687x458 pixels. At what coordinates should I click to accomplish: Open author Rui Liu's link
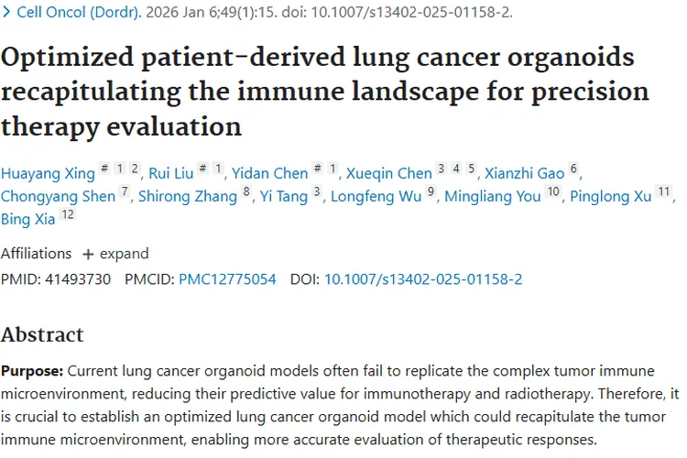coord(173,173)
